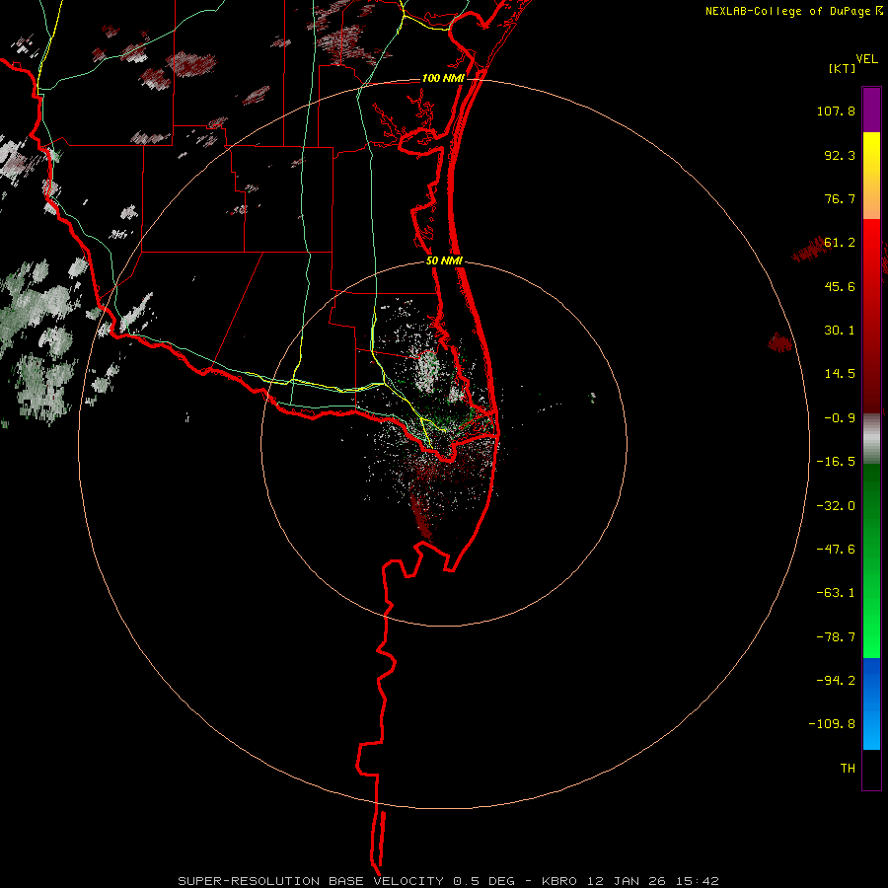Click the -32.0 legend value
This screenshot has width=888, height=888.
836,506
